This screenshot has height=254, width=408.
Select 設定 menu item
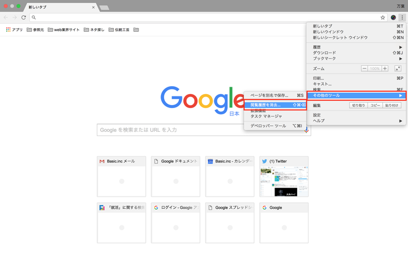(x=356, y=115)
